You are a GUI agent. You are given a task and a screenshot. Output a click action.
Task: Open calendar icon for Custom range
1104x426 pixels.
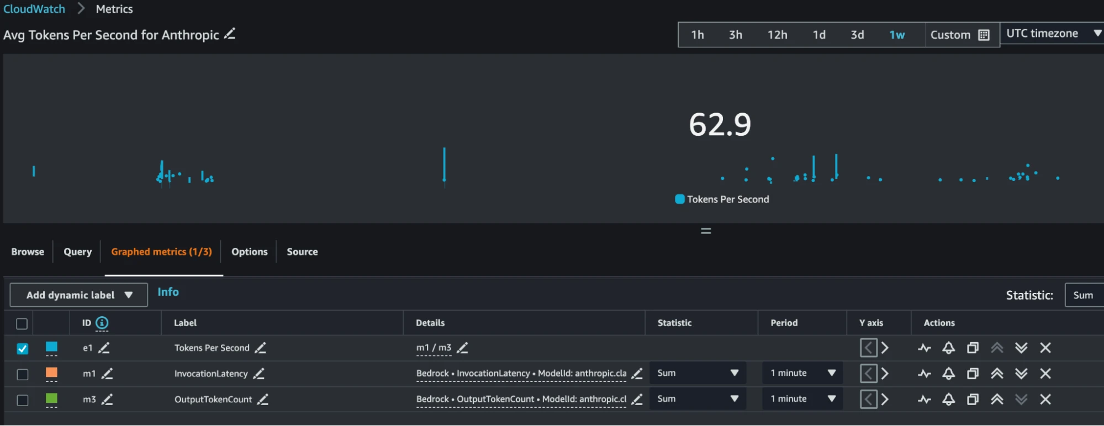[984, 35]
